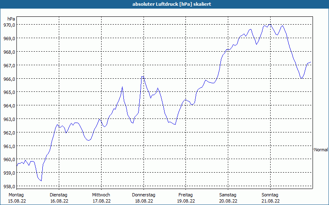Click the 963,0 axis value
Image resolution: width=329 pixels, height=205 pixels.
[x=9, y=119]
